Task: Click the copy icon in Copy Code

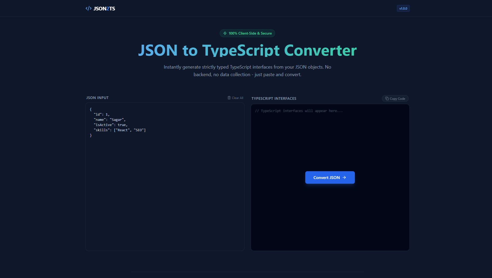Action: (x=387, y=98)
